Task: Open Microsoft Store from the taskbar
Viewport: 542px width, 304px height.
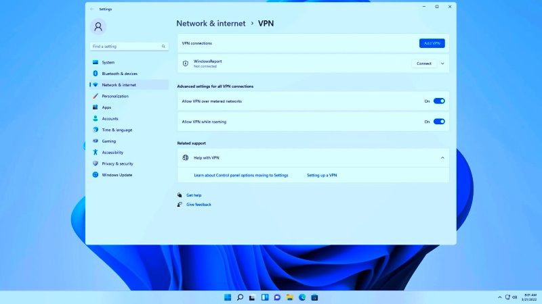Action: pyautogui.click(x=314, y=297)
